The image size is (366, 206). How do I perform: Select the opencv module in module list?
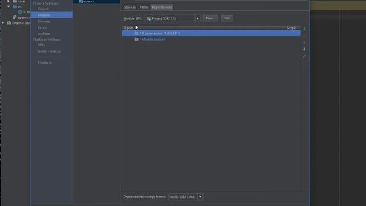point(96,1)
